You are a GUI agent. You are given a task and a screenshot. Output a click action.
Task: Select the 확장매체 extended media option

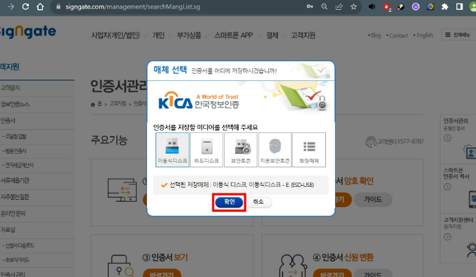(x=309, y=150)
